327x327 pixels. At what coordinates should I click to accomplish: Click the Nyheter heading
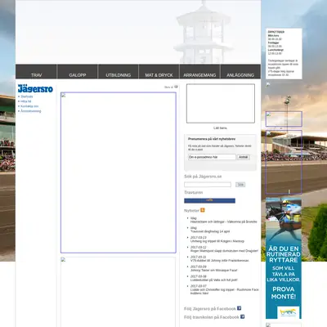191,211
